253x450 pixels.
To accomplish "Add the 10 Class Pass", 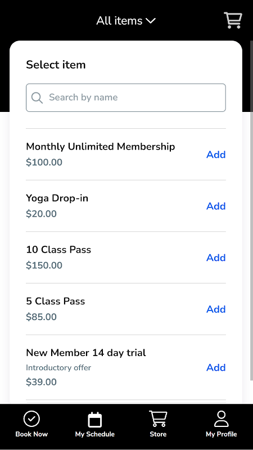I will click(216, 258).
